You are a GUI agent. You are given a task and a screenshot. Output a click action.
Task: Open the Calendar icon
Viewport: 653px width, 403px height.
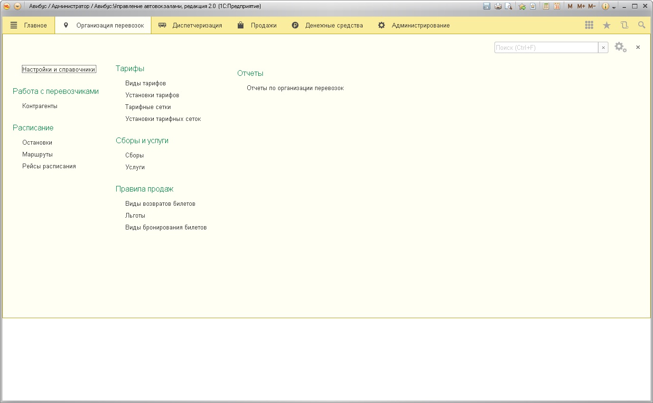(557, 6)
